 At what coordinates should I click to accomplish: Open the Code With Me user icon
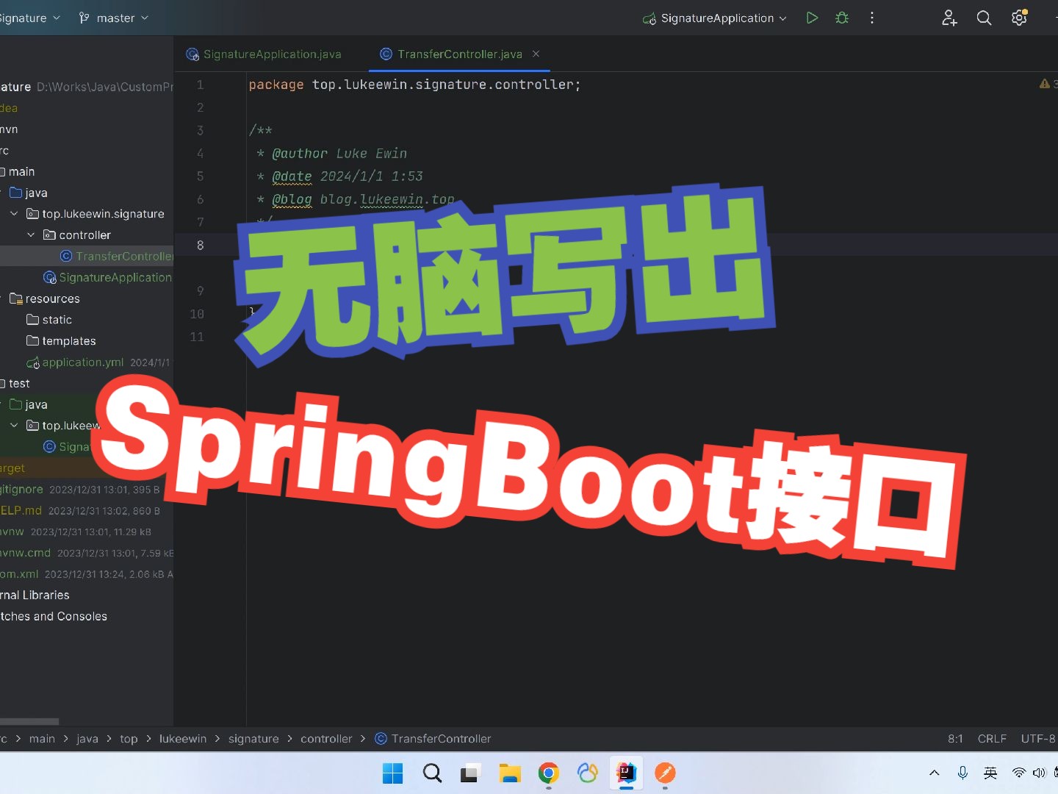click(x=949, y=18)
